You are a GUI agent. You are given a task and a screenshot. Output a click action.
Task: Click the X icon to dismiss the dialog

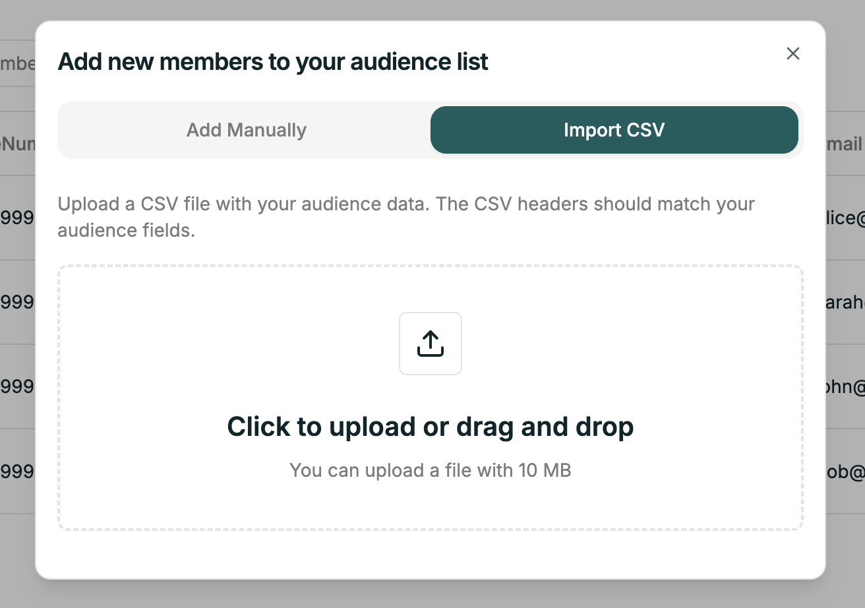[x=792, y=53]
